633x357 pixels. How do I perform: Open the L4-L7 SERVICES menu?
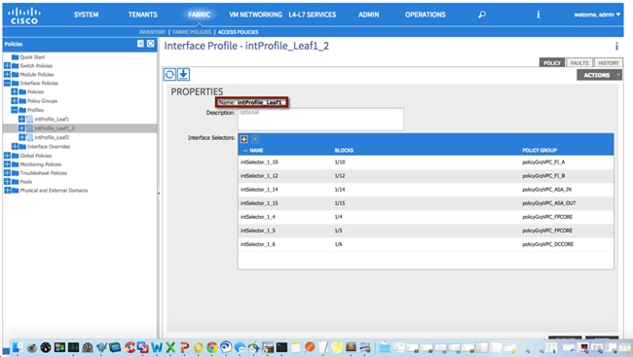(313, 15)
